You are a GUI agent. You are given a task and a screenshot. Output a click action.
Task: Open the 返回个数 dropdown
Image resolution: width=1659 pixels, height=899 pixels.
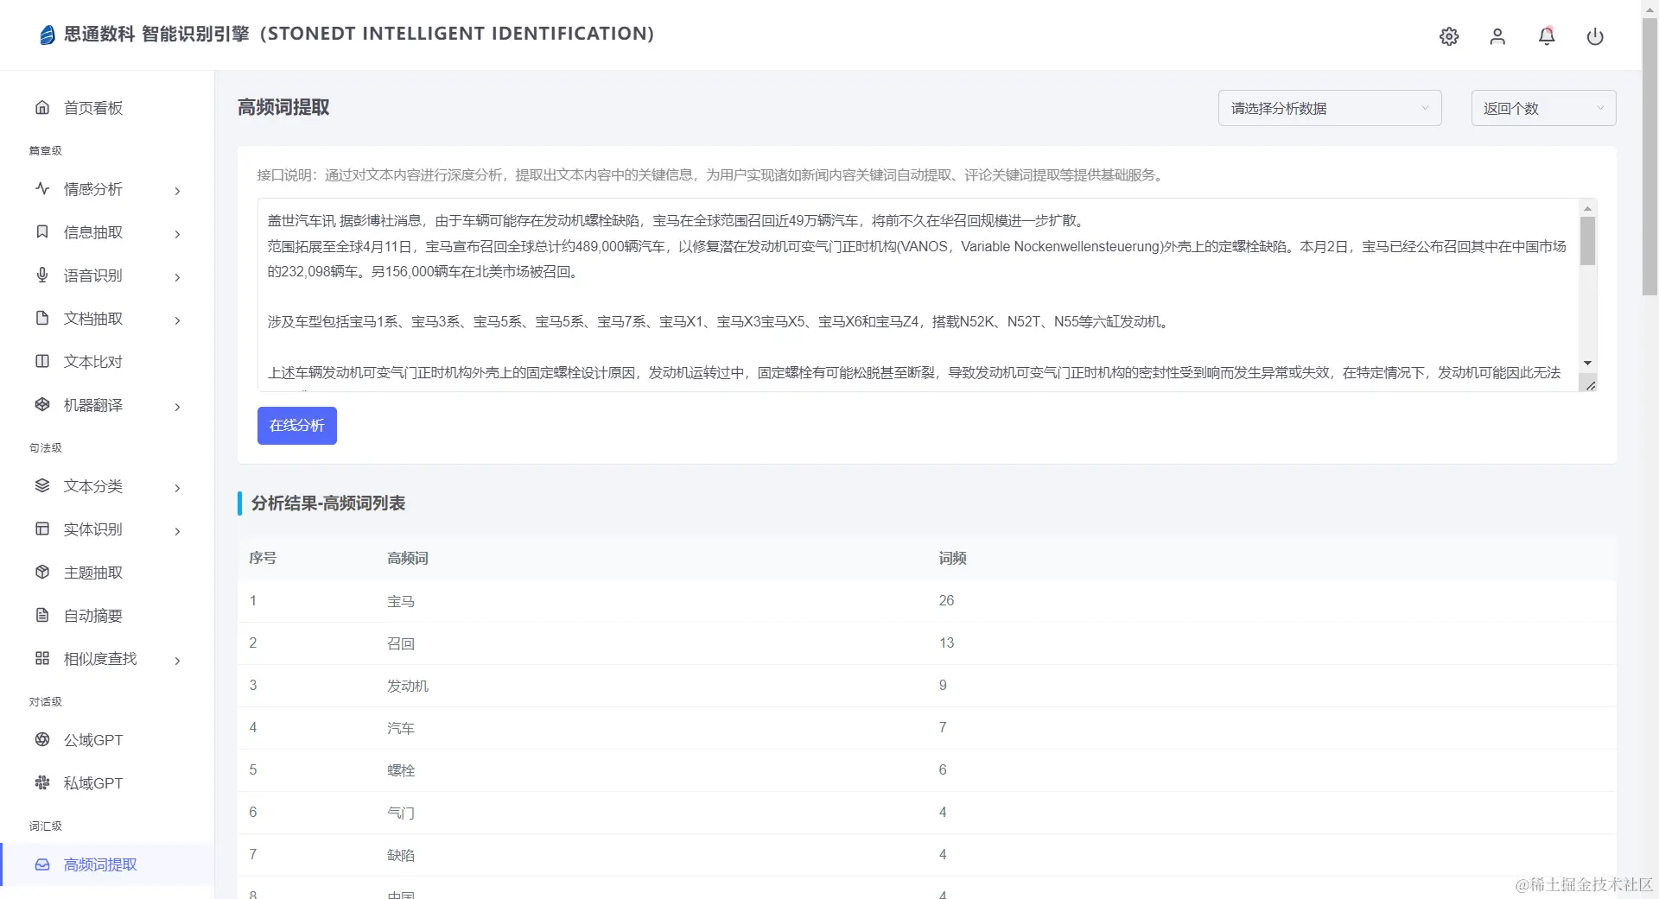click(x=1543, y=108)
